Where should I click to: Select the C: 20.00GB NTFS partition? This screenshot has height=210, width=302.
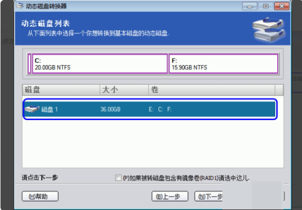(x=100, y=64)
